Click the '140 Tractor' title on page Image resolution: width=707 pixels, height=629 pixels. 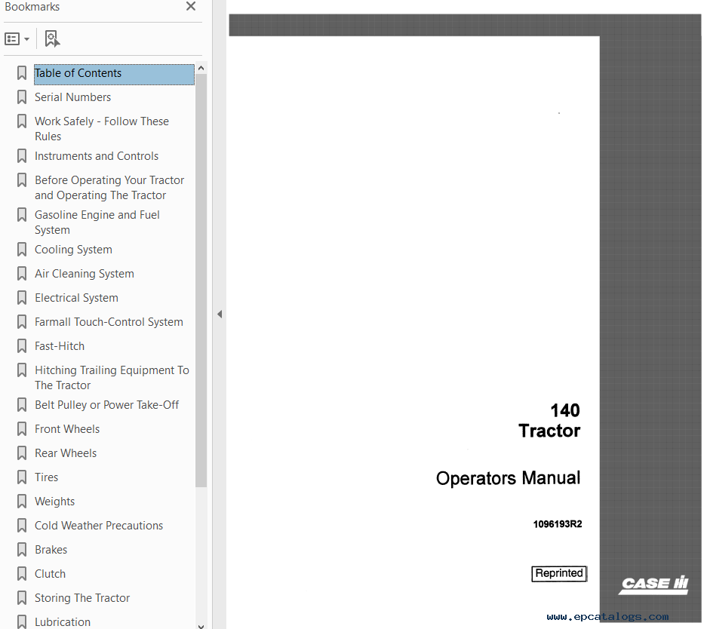point(549,421)
